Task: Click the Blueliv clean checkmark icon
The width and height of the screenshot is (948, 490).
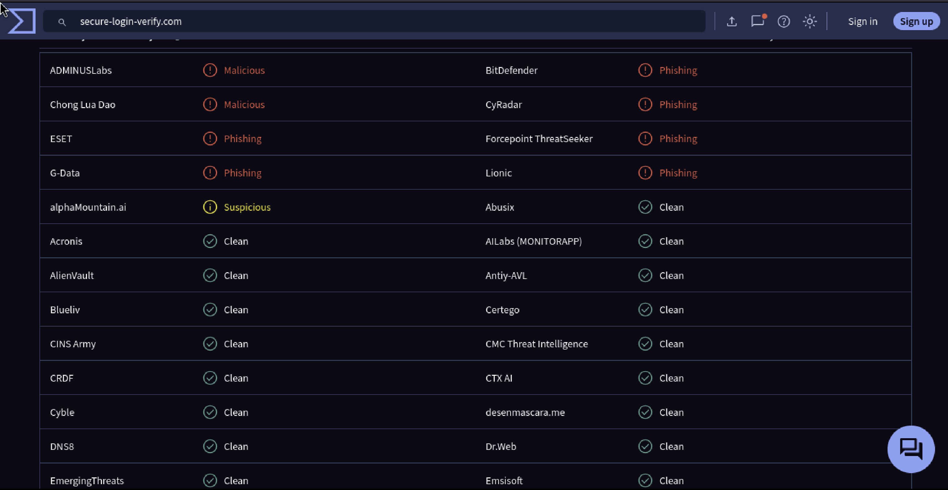Action: tap(210, 309)
